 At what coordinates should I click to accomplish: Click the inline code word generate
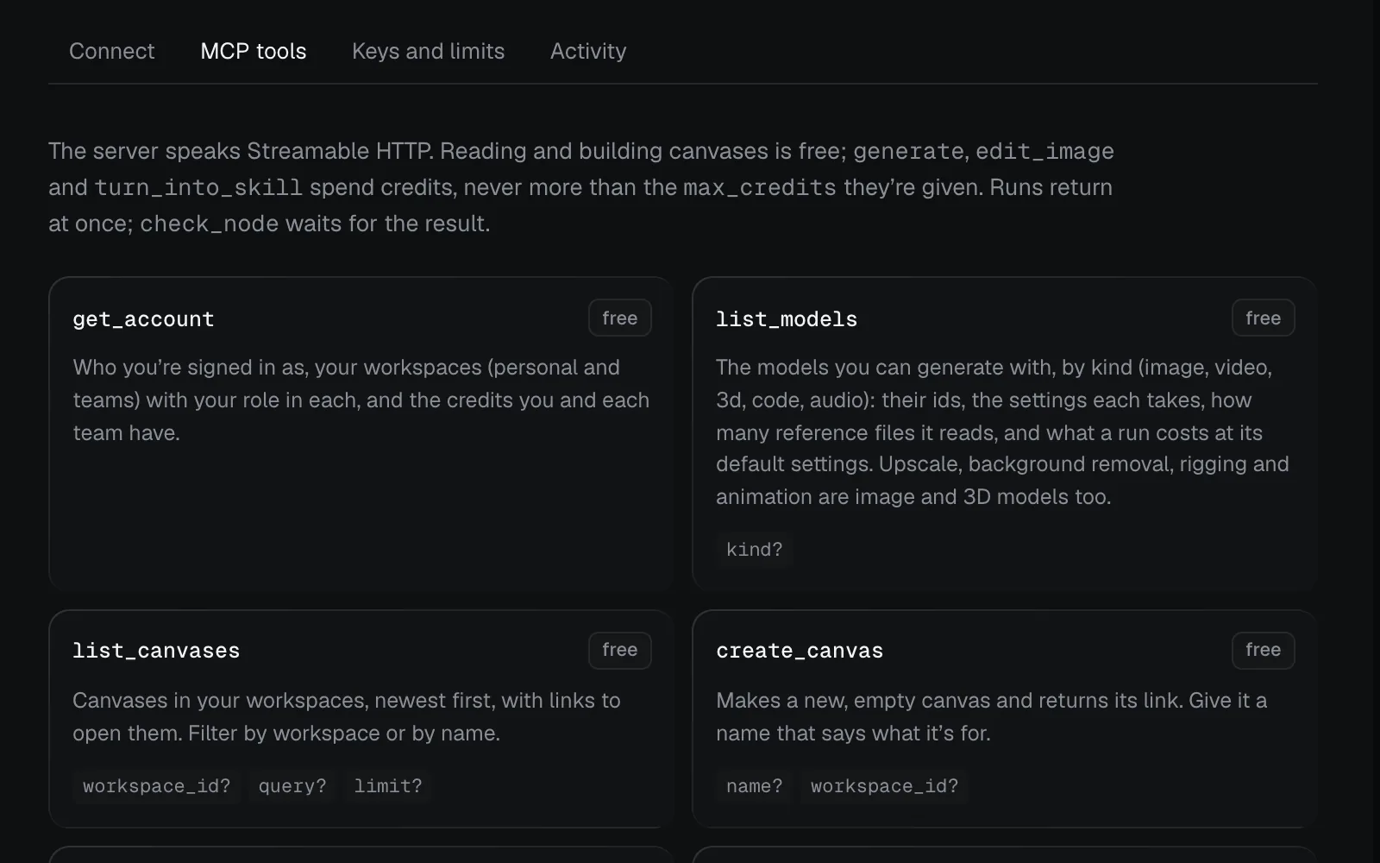(x=908, y=151)
